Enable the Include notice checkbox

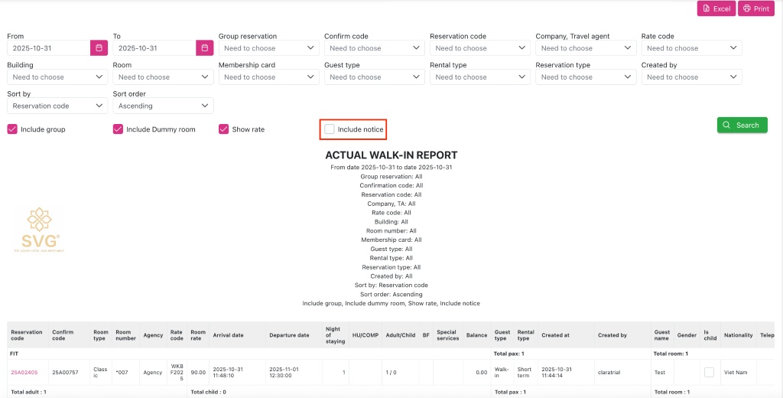[330, 129]
